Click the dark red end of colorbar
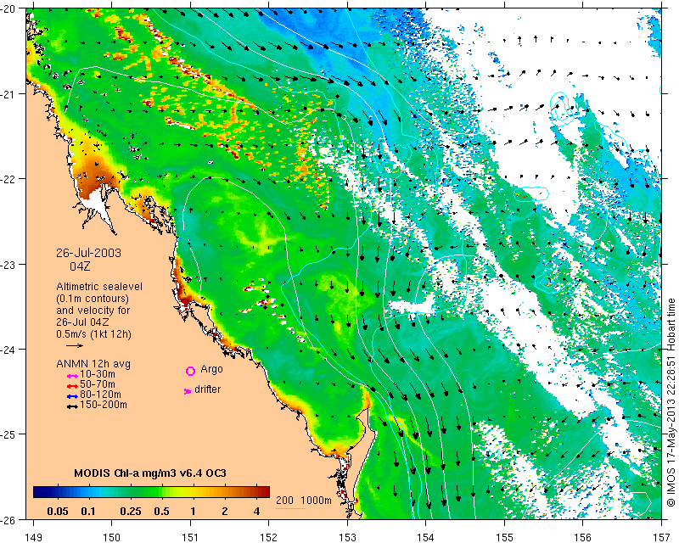This screenshot has height=543, width=679. [264, 492]
